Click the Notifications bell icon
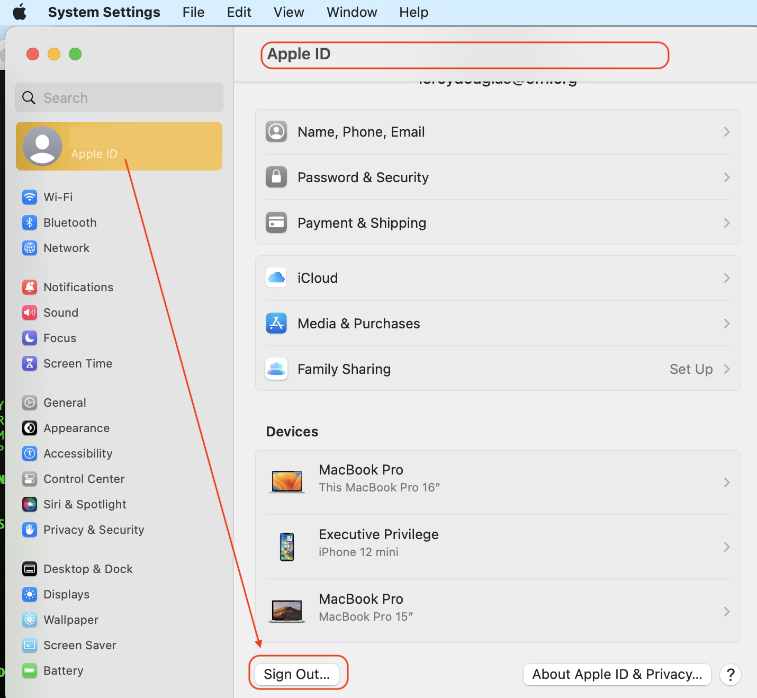The image size is (757, 698). pos(30,287)
